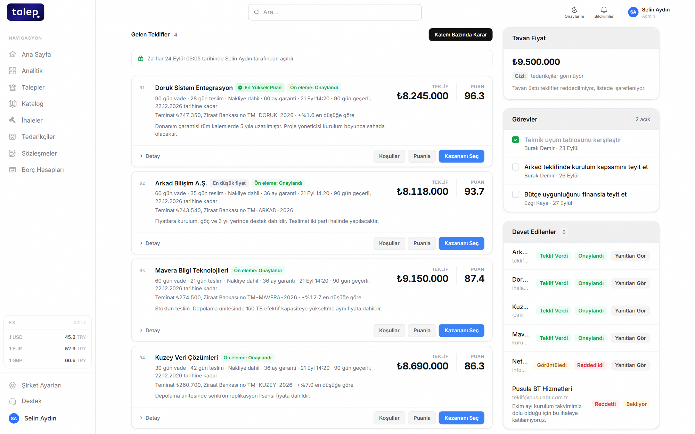Open Analitik grid icon
695x434 pixels.
click(x=13, y=71)
